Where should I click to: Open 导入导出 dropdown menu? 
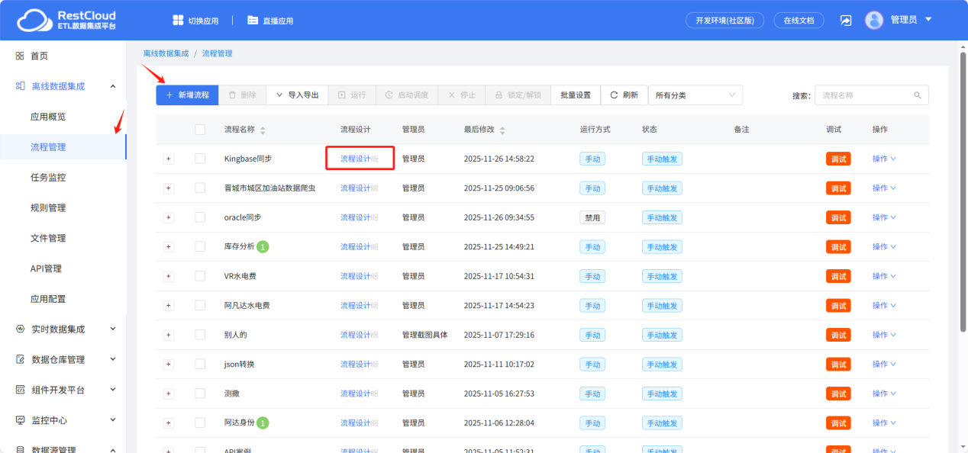(x=297, y=95)
